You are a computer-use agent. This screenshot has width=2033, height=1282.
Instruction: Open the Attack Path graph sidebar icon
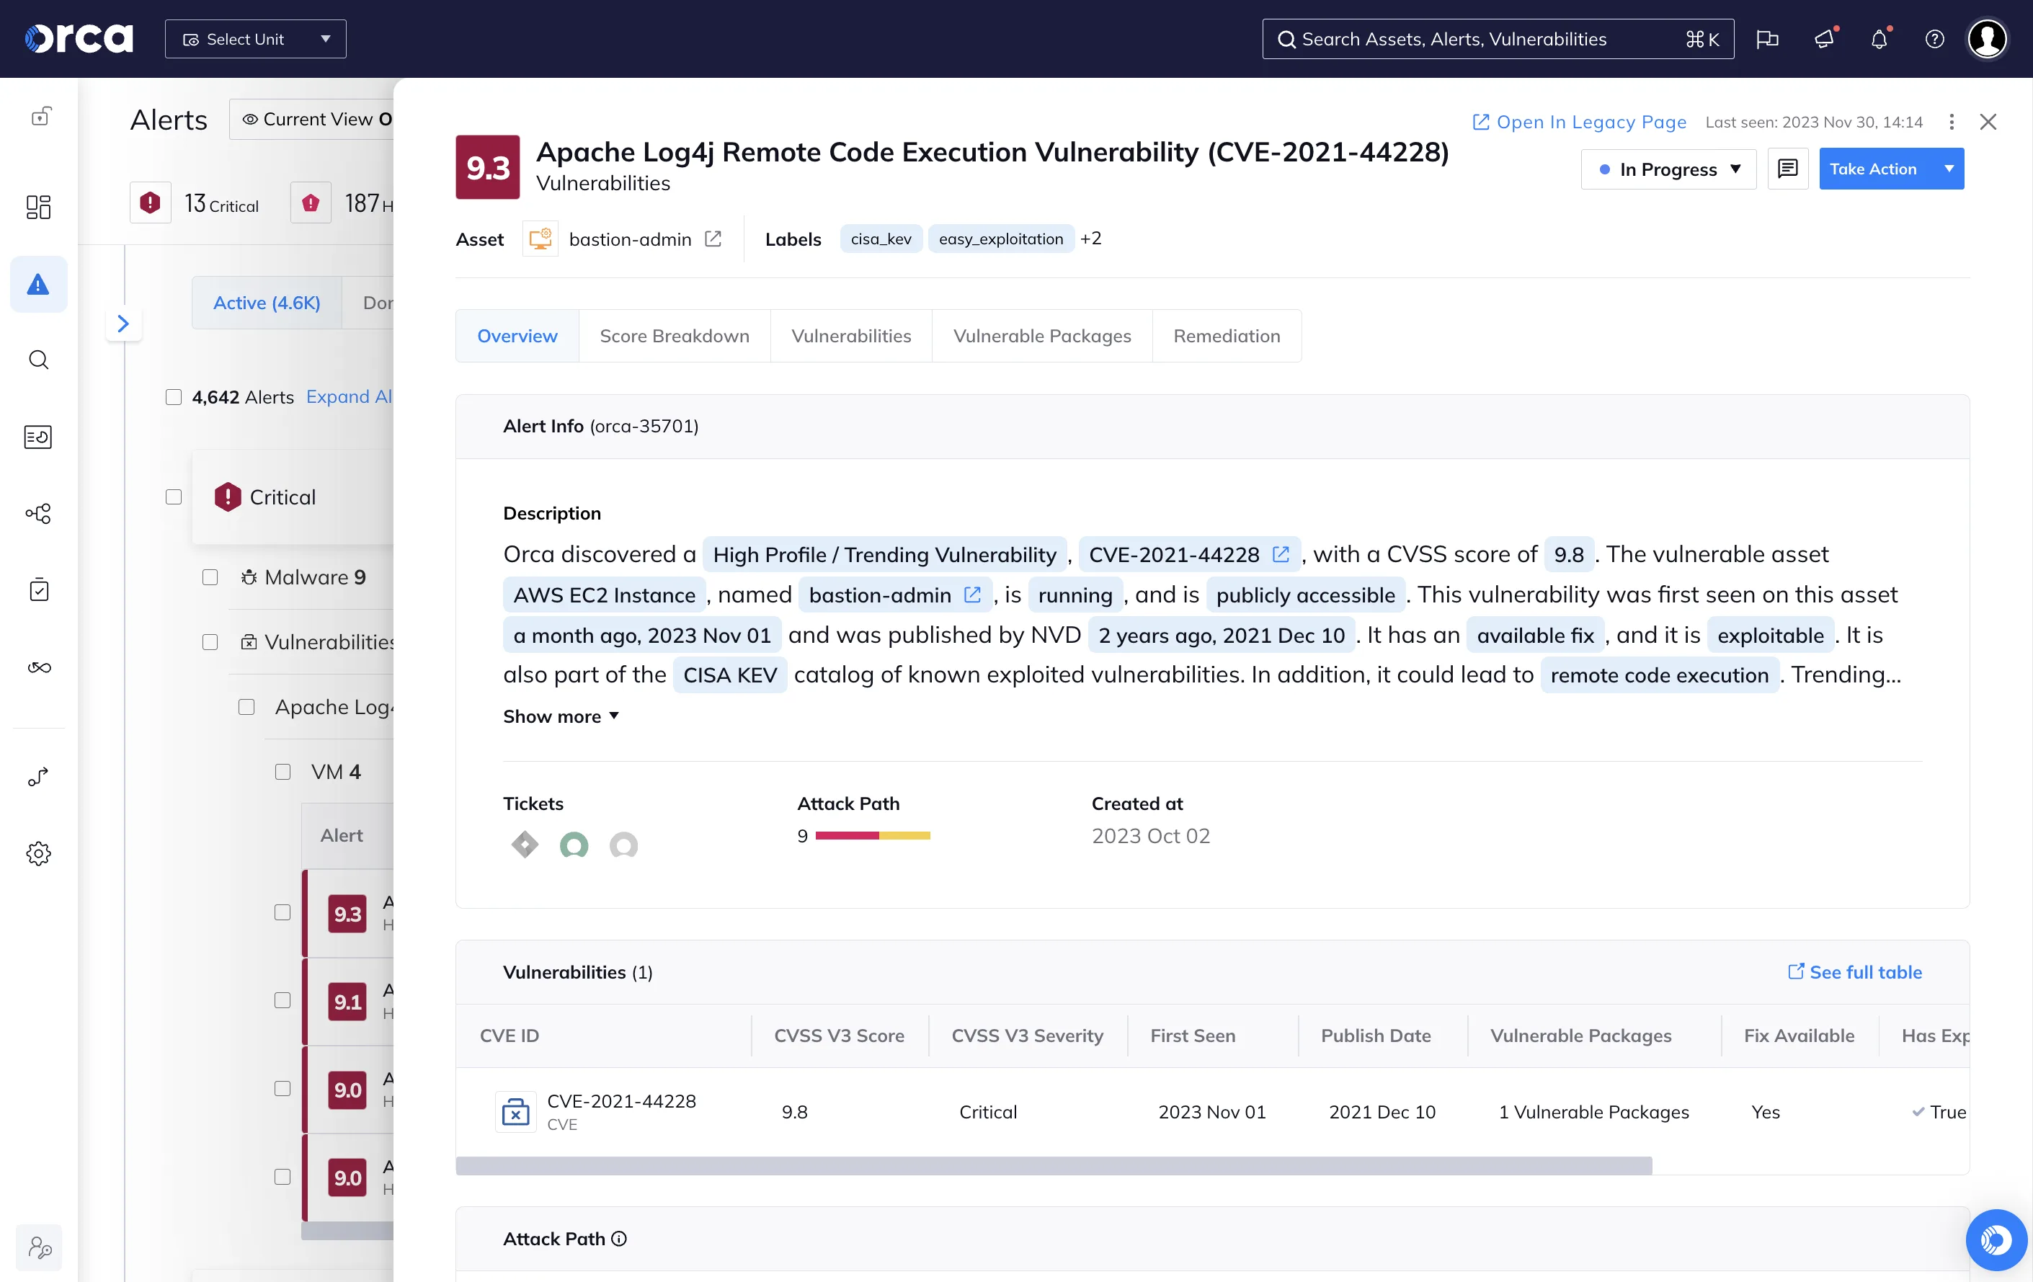point(39,512)
